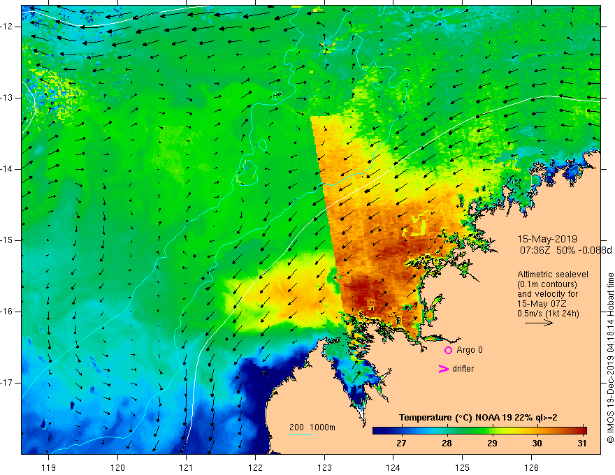The width and height of the screenshot is (615, 475).
Task: Click latitude axis label -17
Action: [x=7, y=382]
